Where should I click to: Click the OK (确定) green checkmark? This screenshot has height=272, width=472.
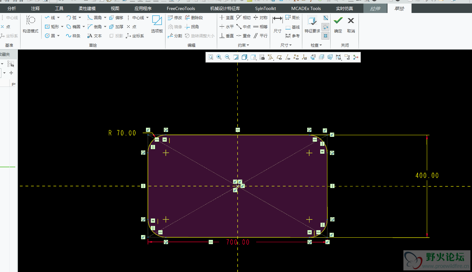click(338, 25)
